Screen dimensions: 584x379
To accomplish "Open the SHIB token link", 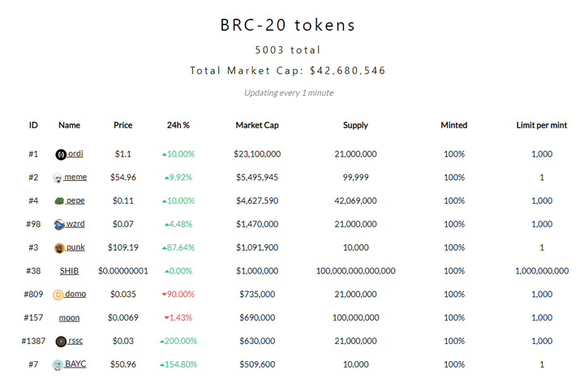I will [69, 271].
